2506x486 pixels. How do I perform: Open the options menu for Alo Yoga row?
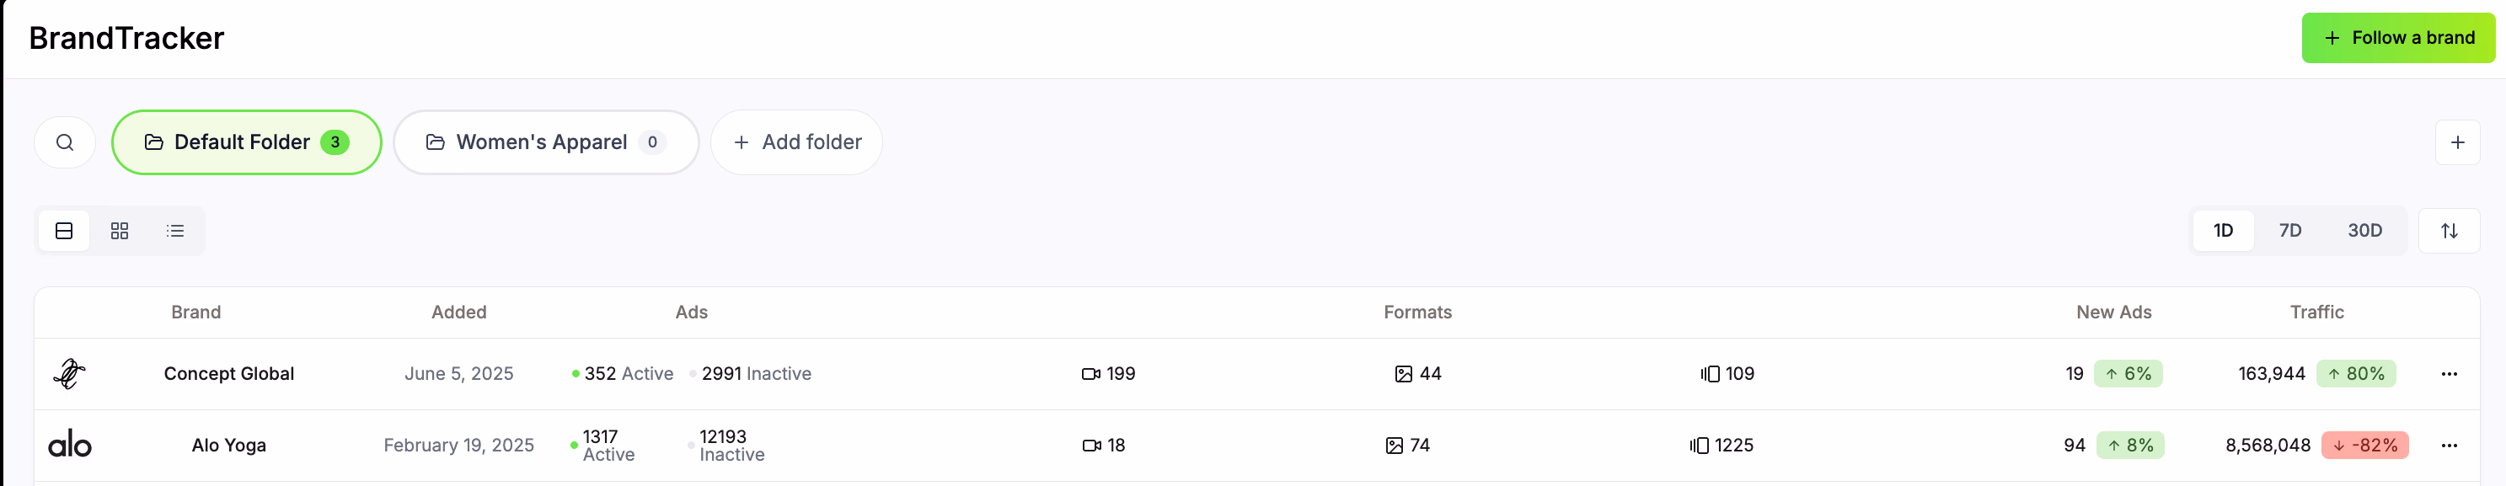click(2450, 446)
